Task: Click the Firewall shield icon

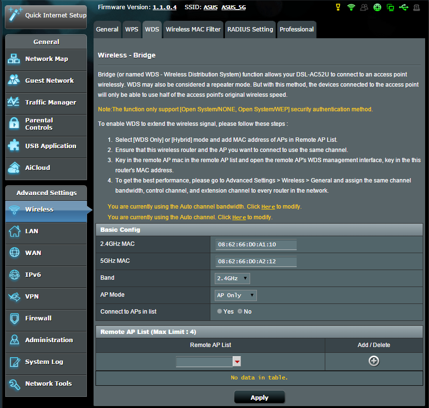Action: pos(14,318)
